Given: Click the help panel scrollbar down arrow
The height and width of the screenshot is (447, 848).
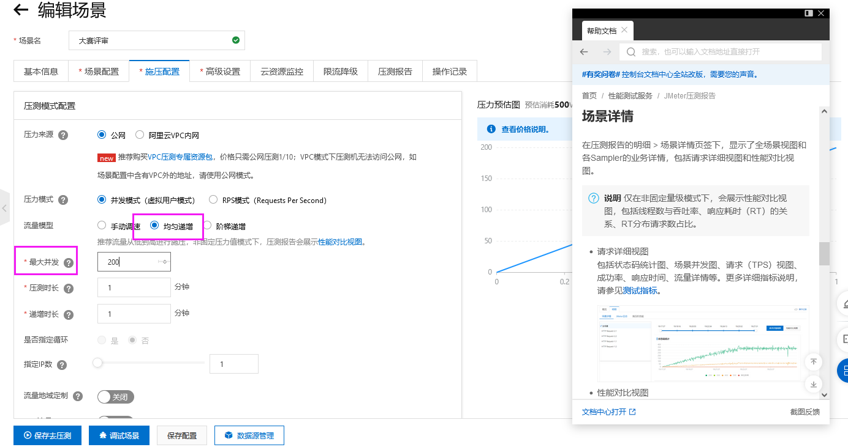Looking at the screenshot, I should [x=824, y=395].
